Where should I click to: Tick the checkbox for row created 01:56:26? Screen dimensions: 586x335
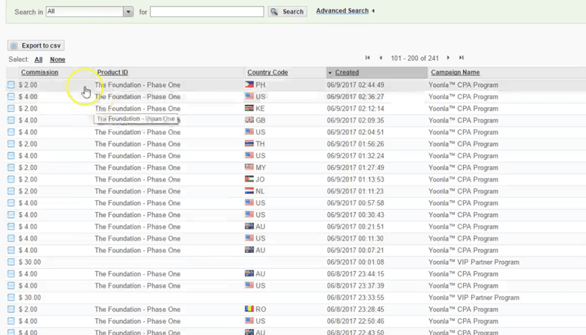point(11,144)
